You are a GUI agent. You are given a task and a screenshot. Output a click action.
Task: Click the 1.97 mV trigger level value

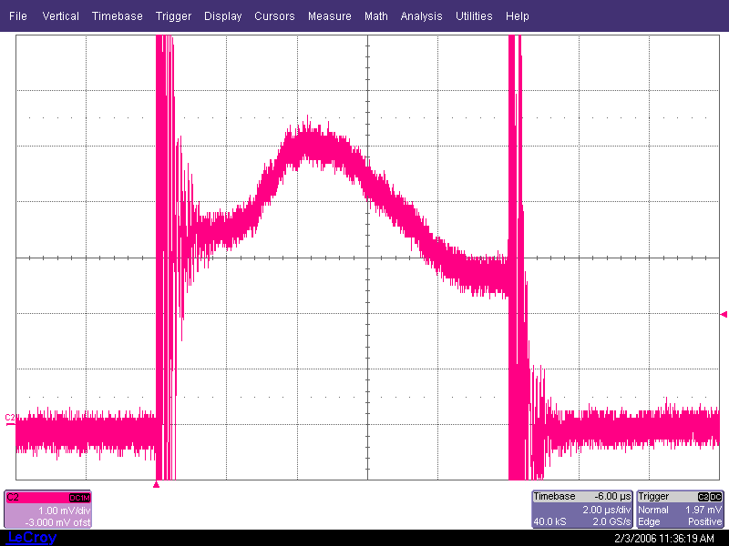pos(703,510)
